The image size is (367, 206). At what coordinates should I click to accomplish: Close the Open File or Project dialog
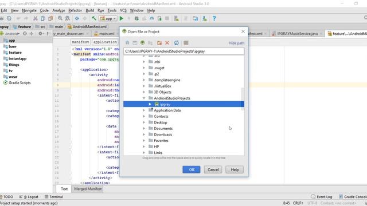point(243,31)
